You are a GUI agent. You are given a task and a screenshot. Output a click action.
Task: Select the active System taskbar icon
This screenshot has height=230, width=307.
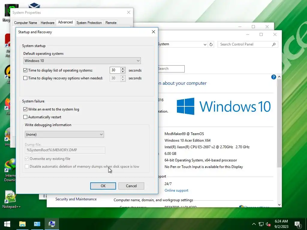[x=52, y=224]
